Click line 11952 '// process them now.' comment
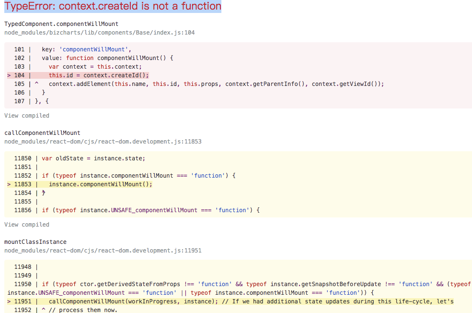The height and width of the screenshot is (313, 472). coord(66,310)
